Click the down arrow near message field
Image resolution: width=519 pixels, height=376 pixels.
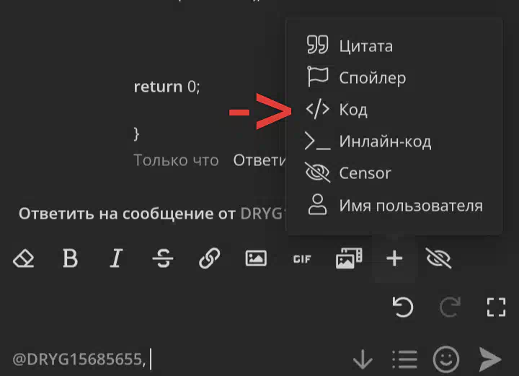[x=363, y=359]
